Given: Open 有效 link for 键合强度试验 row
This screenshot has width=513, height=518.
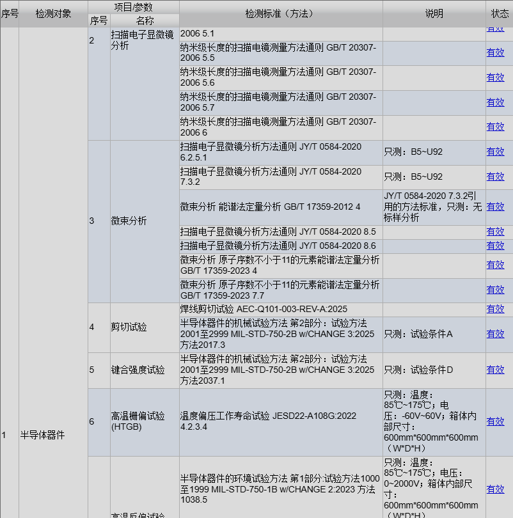Looking at the screenshot, I should (495, 370).
